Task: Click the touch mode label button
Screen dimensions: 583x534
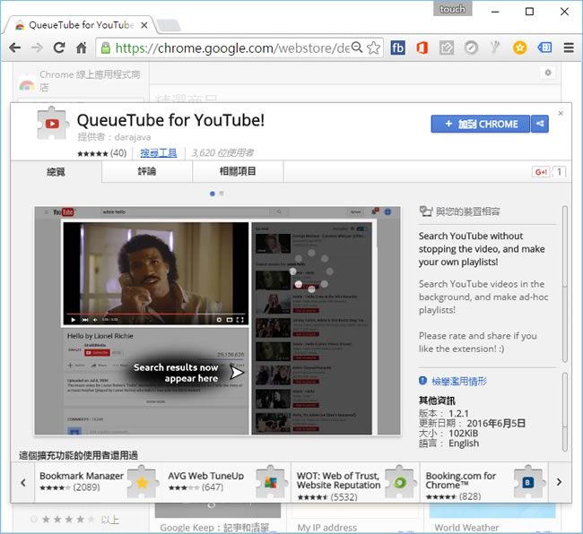Action: pos(452,9)
